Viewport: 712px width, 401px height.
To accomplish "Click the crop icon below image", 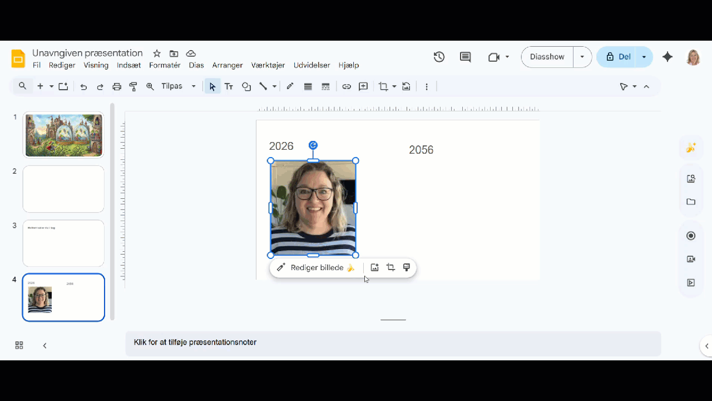I will click(390, 268).
